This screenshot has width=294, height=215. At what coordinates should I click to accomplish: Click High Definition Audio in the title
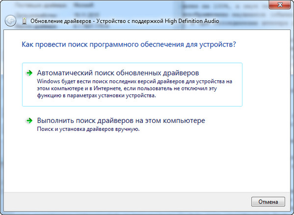tap(192, 21)
